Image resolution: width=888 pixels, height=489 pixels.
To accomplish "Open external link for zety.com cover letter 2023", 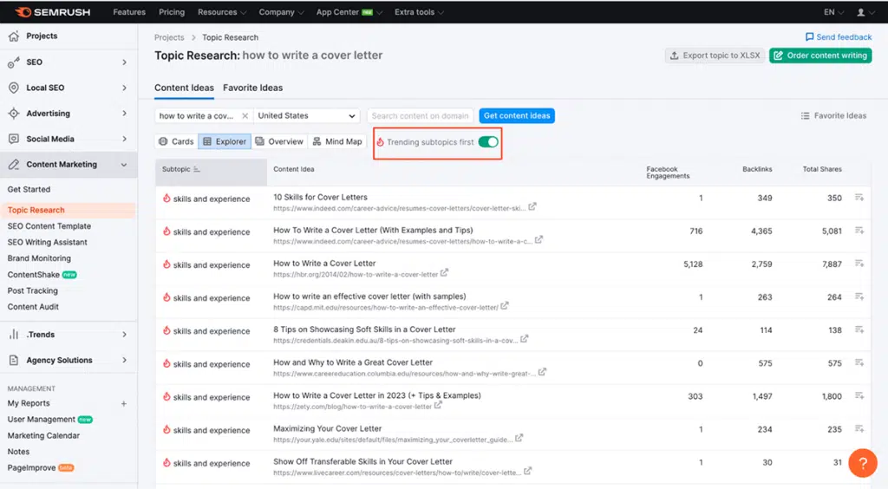I will click(x=438, y=405).
